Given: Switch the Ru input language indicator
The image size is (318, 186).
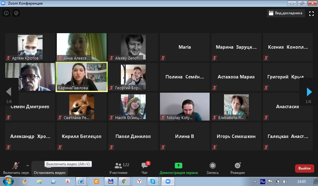Looking at the screenshot, I should pos(262,181).
